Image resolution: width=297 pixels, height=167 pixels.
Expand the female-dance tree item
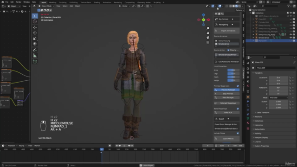[253, 38]
